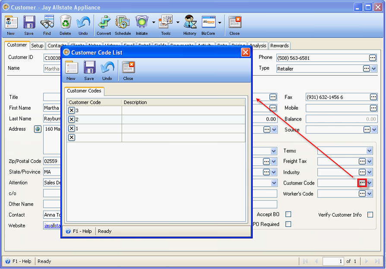Click the Zip/Postal Code field
The width and height of the screenshot is (386, 269).
[52, 161]
